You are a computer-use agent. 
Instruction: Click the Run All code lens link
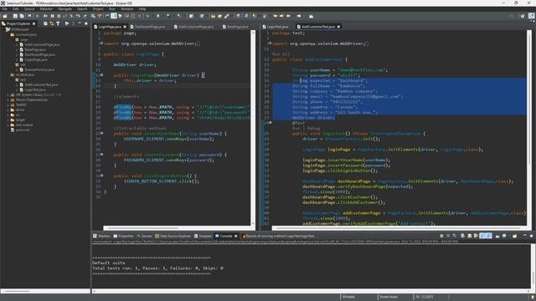(x=281, y=54)
